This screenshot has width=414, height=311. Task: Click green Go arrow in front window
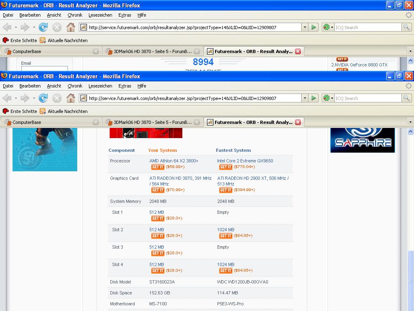coord(314,98)
